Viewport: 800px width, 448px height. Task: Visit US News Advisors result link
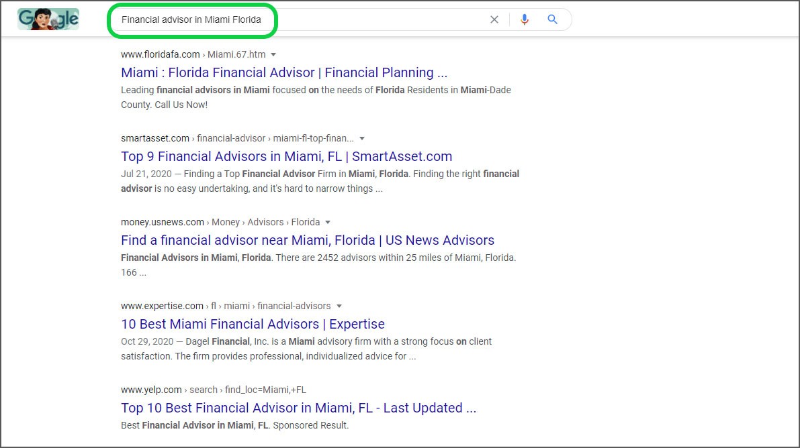[x=308, y=240]
